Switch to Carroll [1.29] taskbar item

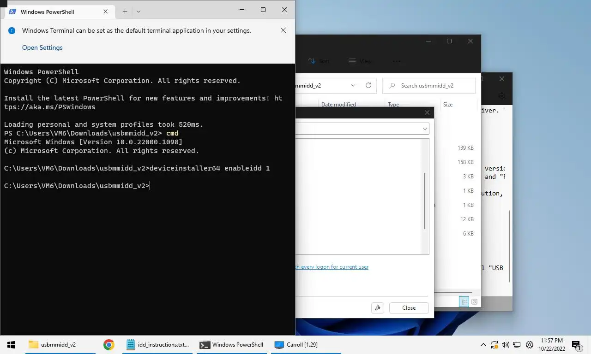pyautogui.click(x=306, y=344)
